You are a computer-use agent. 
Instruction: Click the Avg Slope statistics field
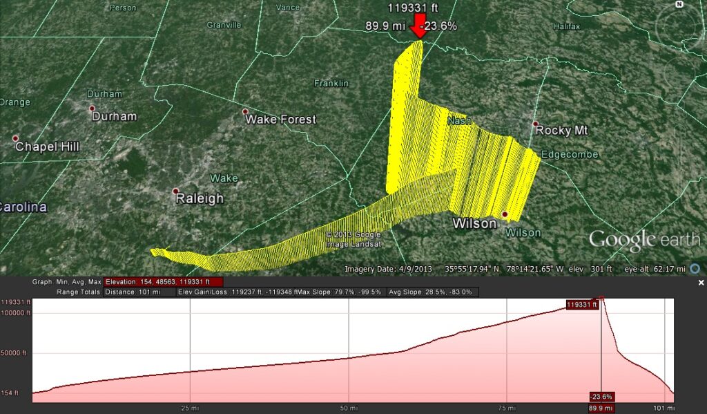coord(432,292)
